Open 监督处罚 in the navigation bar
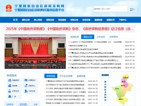 111,20
